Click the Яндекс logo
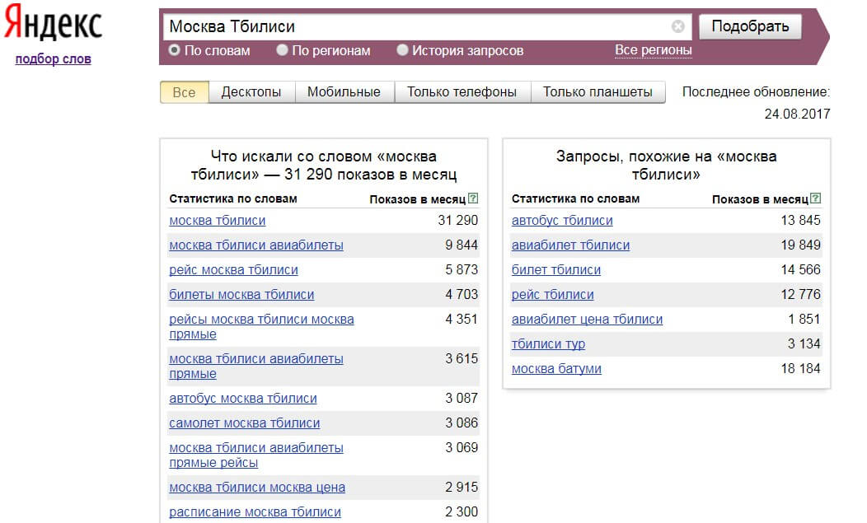Image resolution: width=867 pixels, height=523 pixels. [x=53, y=26]
